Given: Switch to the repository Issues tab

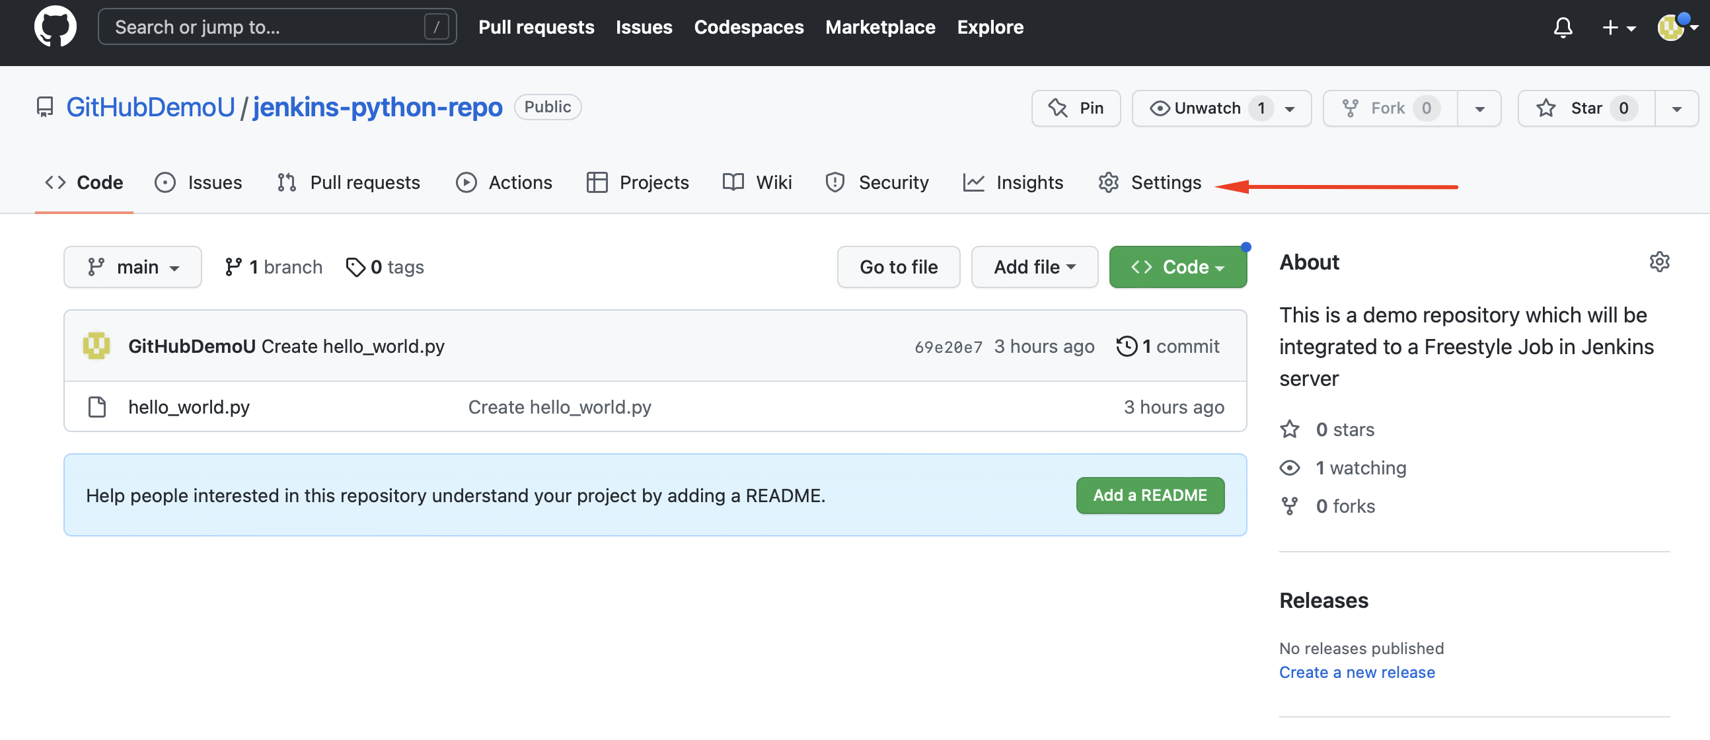Looking at the screenshot, I should pyautogui.click(x=198, y=182).
